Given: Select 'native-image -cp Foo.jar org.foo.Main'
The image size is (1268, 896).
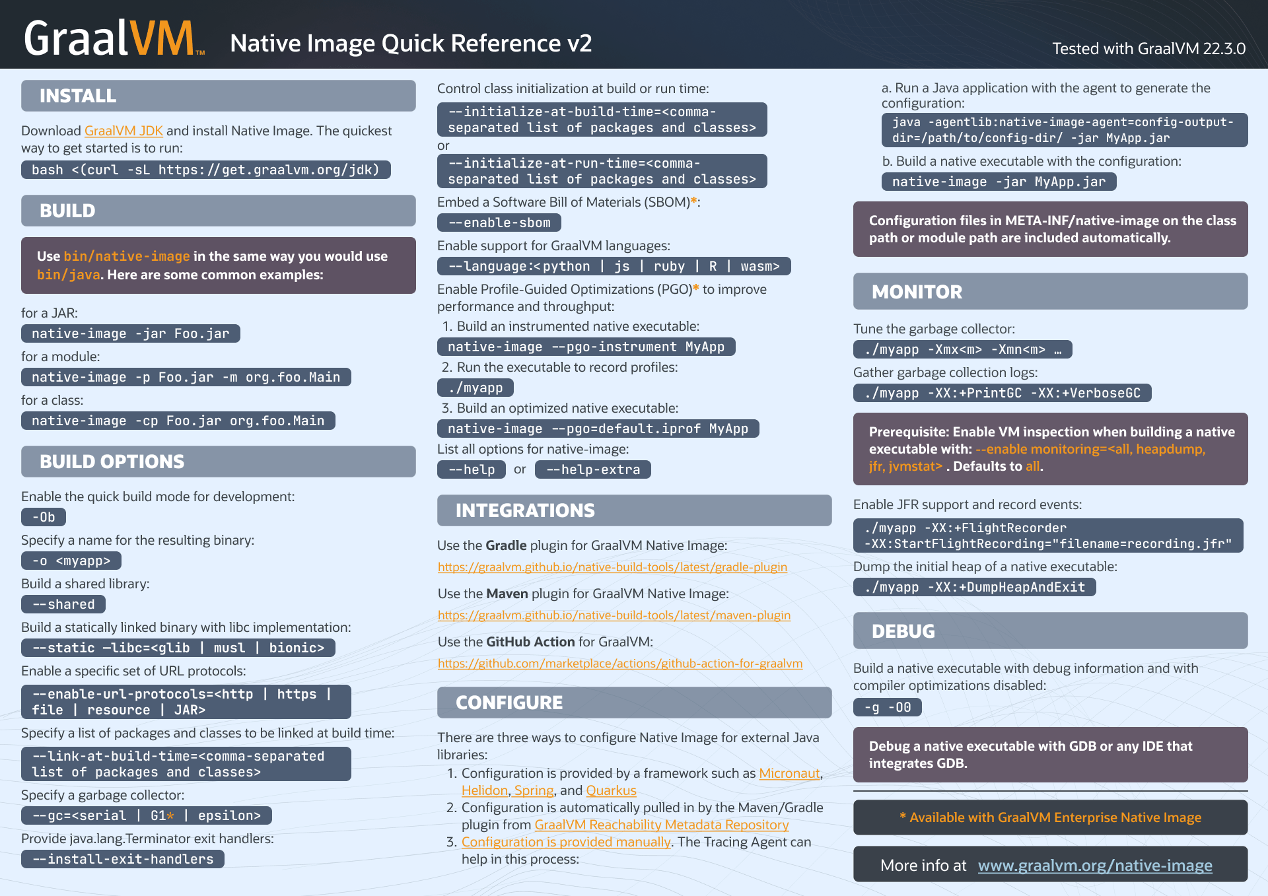Looking at the screenshot, I should click(178, 421).
